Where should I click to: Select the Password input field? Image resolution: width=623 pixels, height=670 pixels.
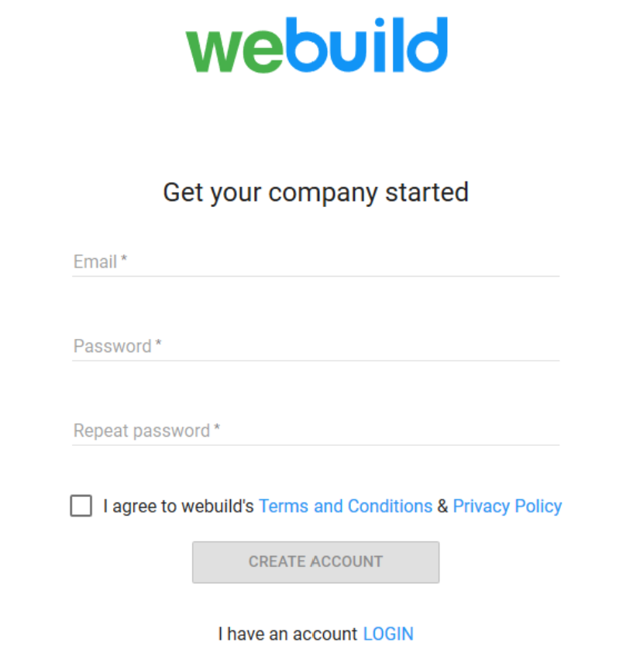pyautogui.click(x=315, y=346)
